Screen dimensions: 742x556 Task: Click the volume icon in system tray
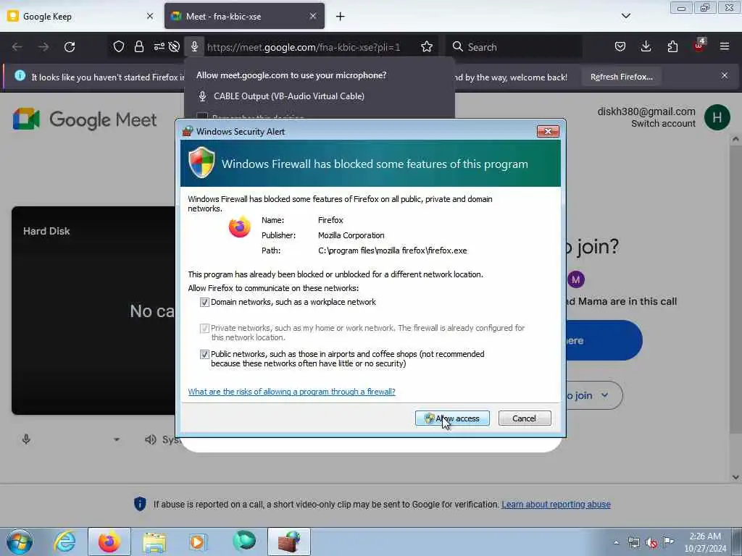[x=651, y=542]
